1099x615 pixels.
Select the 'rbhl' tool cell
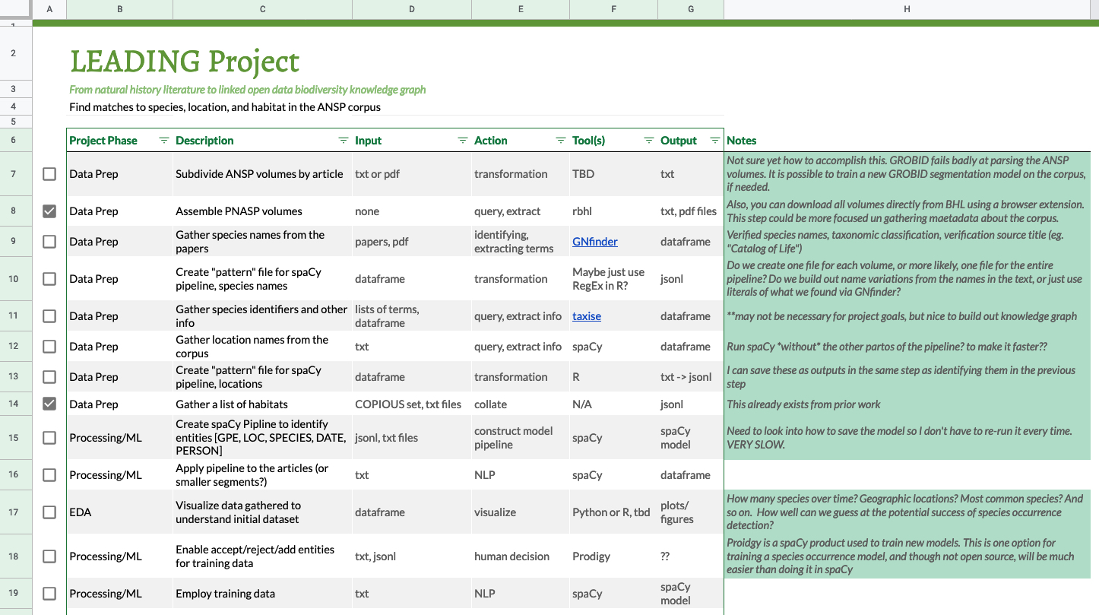click(613, 211)
